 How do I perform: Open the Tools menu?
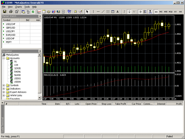click(x=27, y=7)
